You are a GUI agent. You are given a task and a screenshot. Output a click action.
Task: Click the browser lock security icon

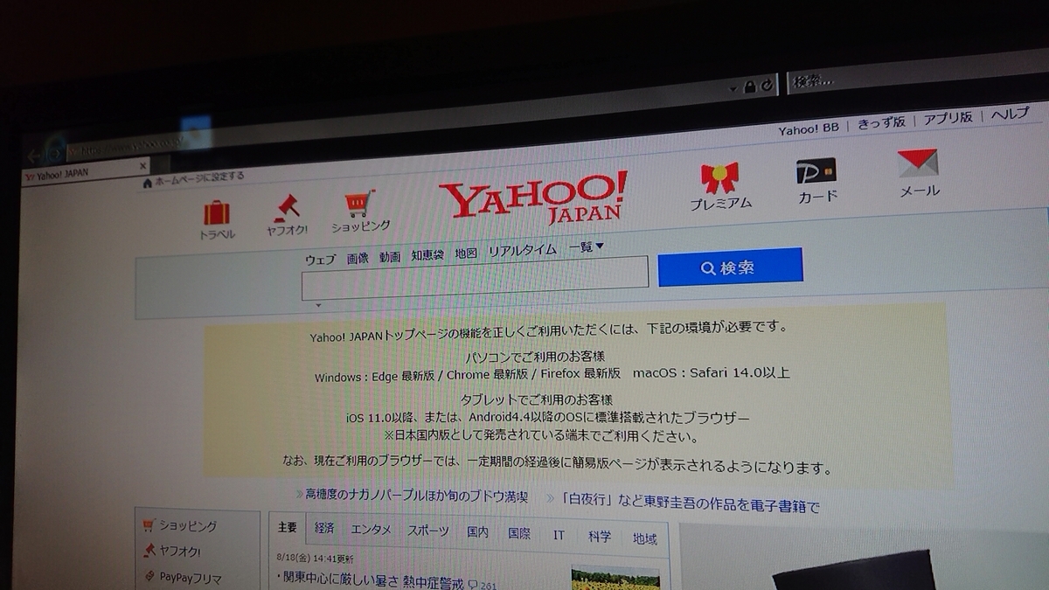[749, 87]
